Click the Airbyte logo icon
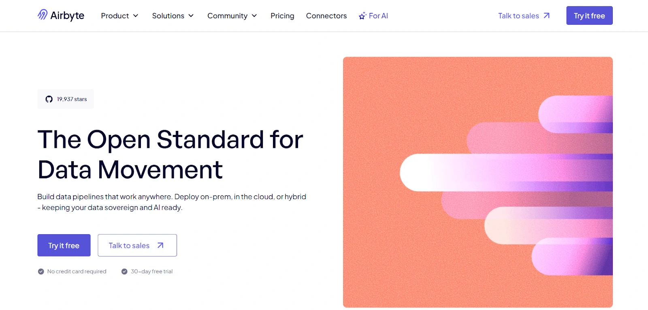648x310 pixels. [42, 15]
